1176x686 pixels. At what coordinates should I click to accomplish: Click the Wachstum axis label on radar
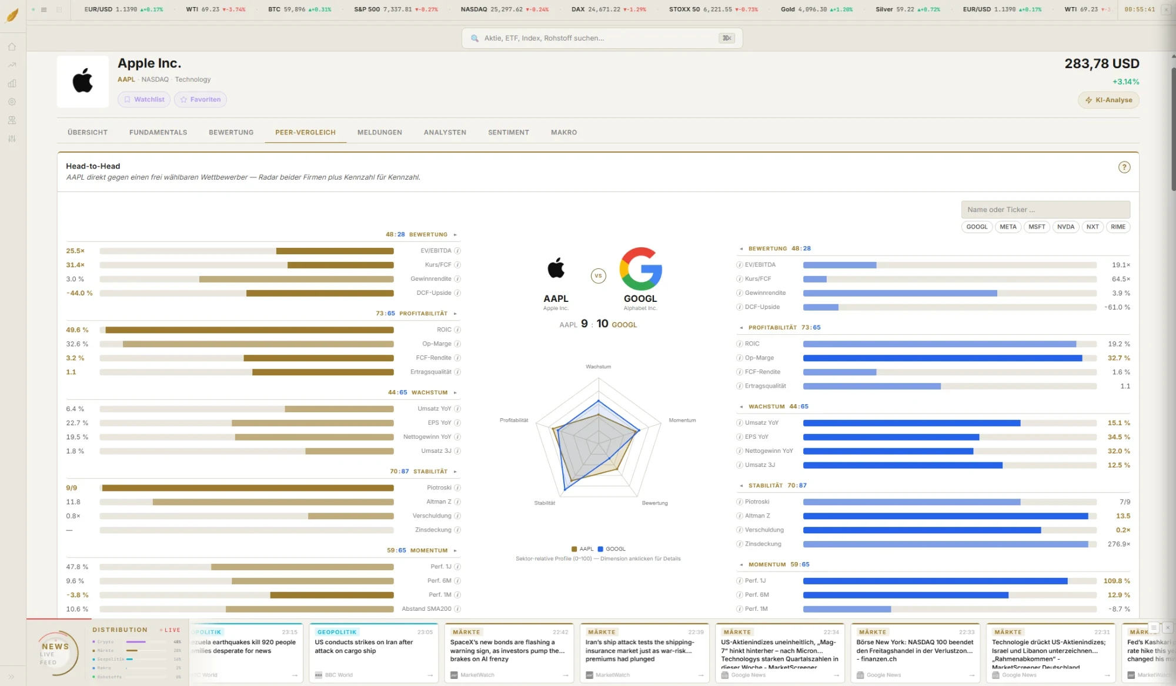(598, 367)
